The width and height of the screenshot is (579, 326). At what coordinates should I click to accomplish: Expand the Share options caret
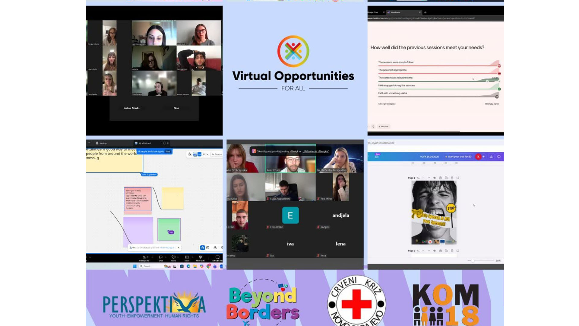(192, 257)
